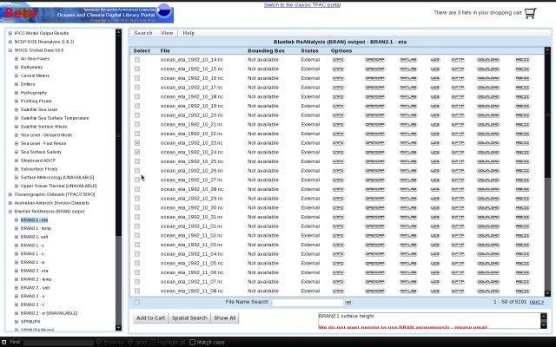Click ASCII for ocean_eta_1992_11_08.nc
This screenshot has width=556, height=347.
tap(522, 291)
